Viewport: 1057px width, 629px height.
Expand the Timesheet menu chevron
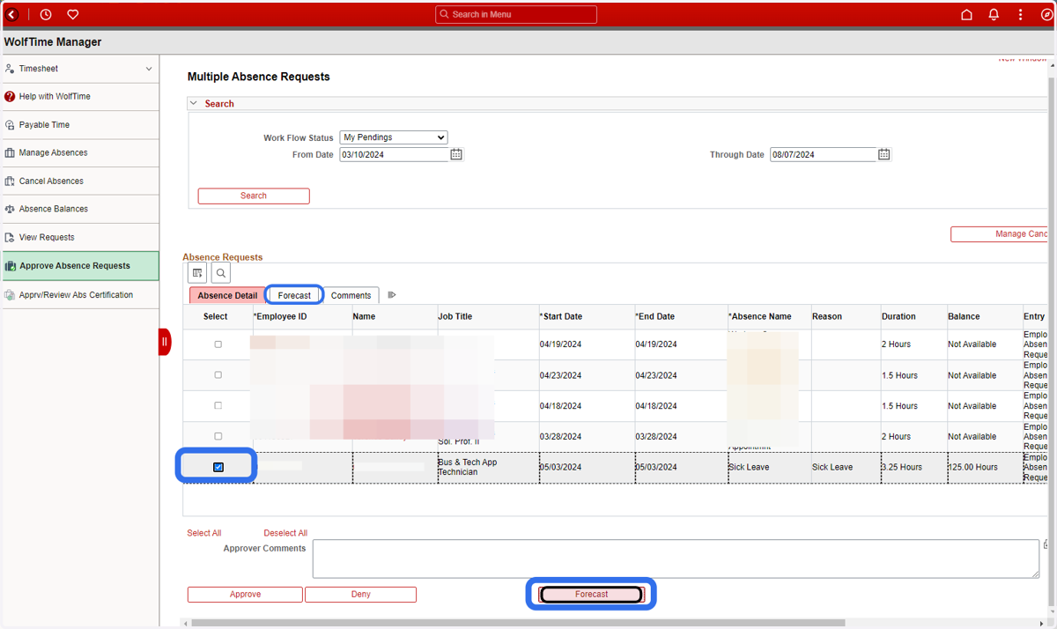point(149,69)
